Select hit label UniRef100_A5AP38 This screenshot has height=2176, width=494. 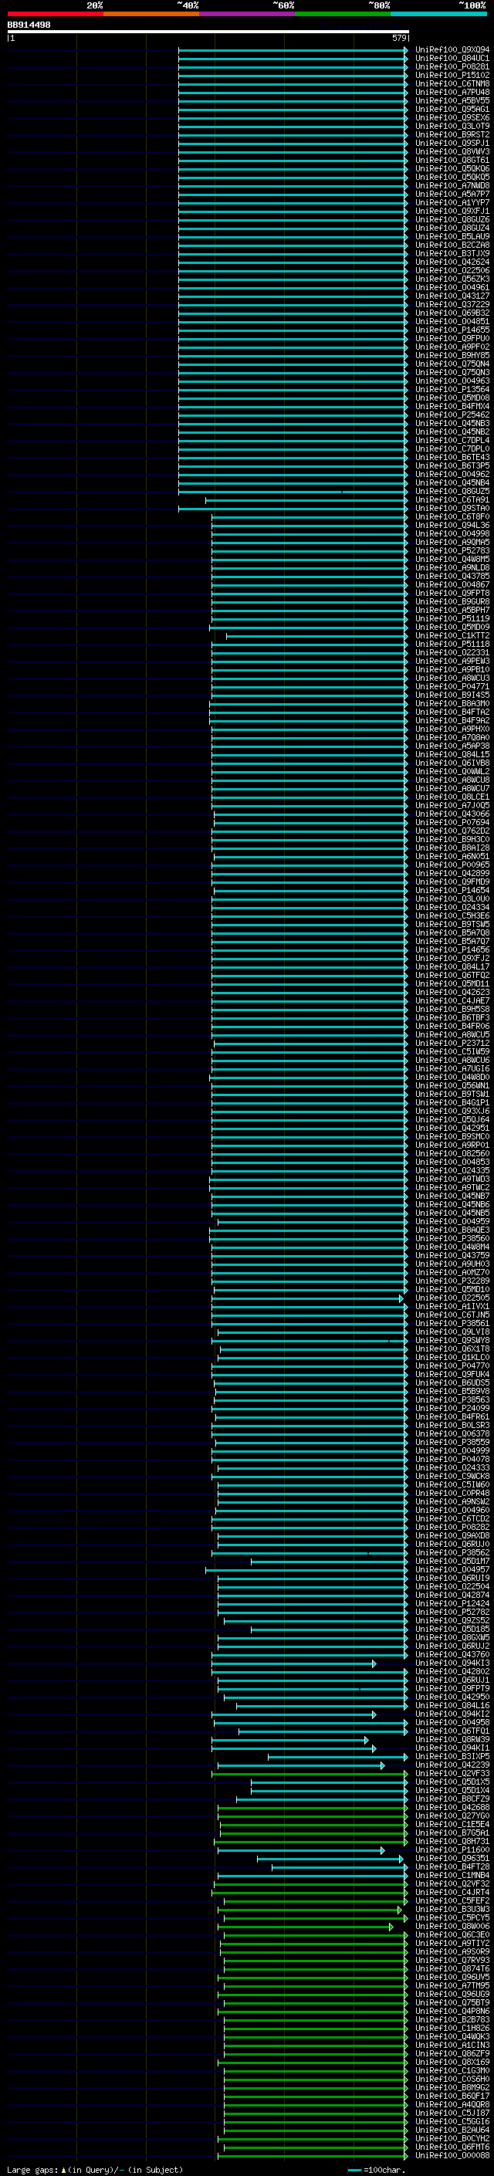coord(452,746)
